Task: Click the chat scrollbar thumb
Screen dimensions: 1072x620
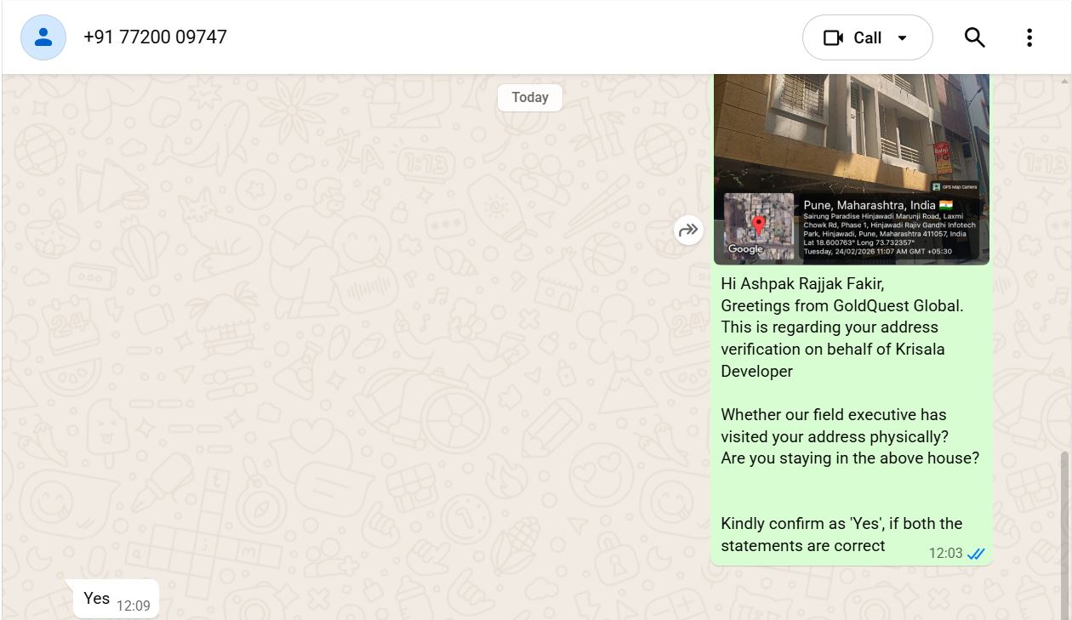Action: pos(1063,535)
